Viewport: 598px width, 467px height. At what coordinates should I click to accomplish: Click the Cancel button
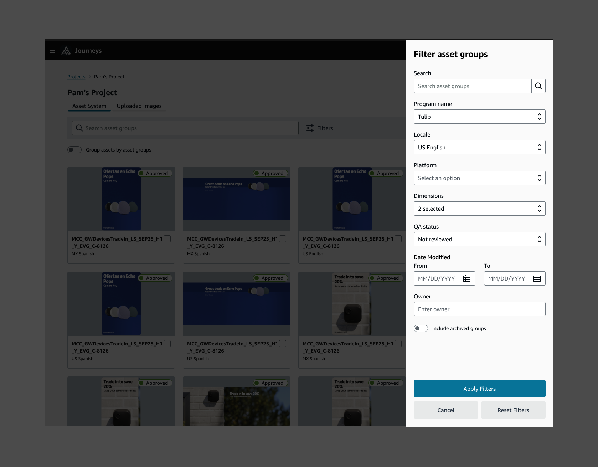[446, 410]
